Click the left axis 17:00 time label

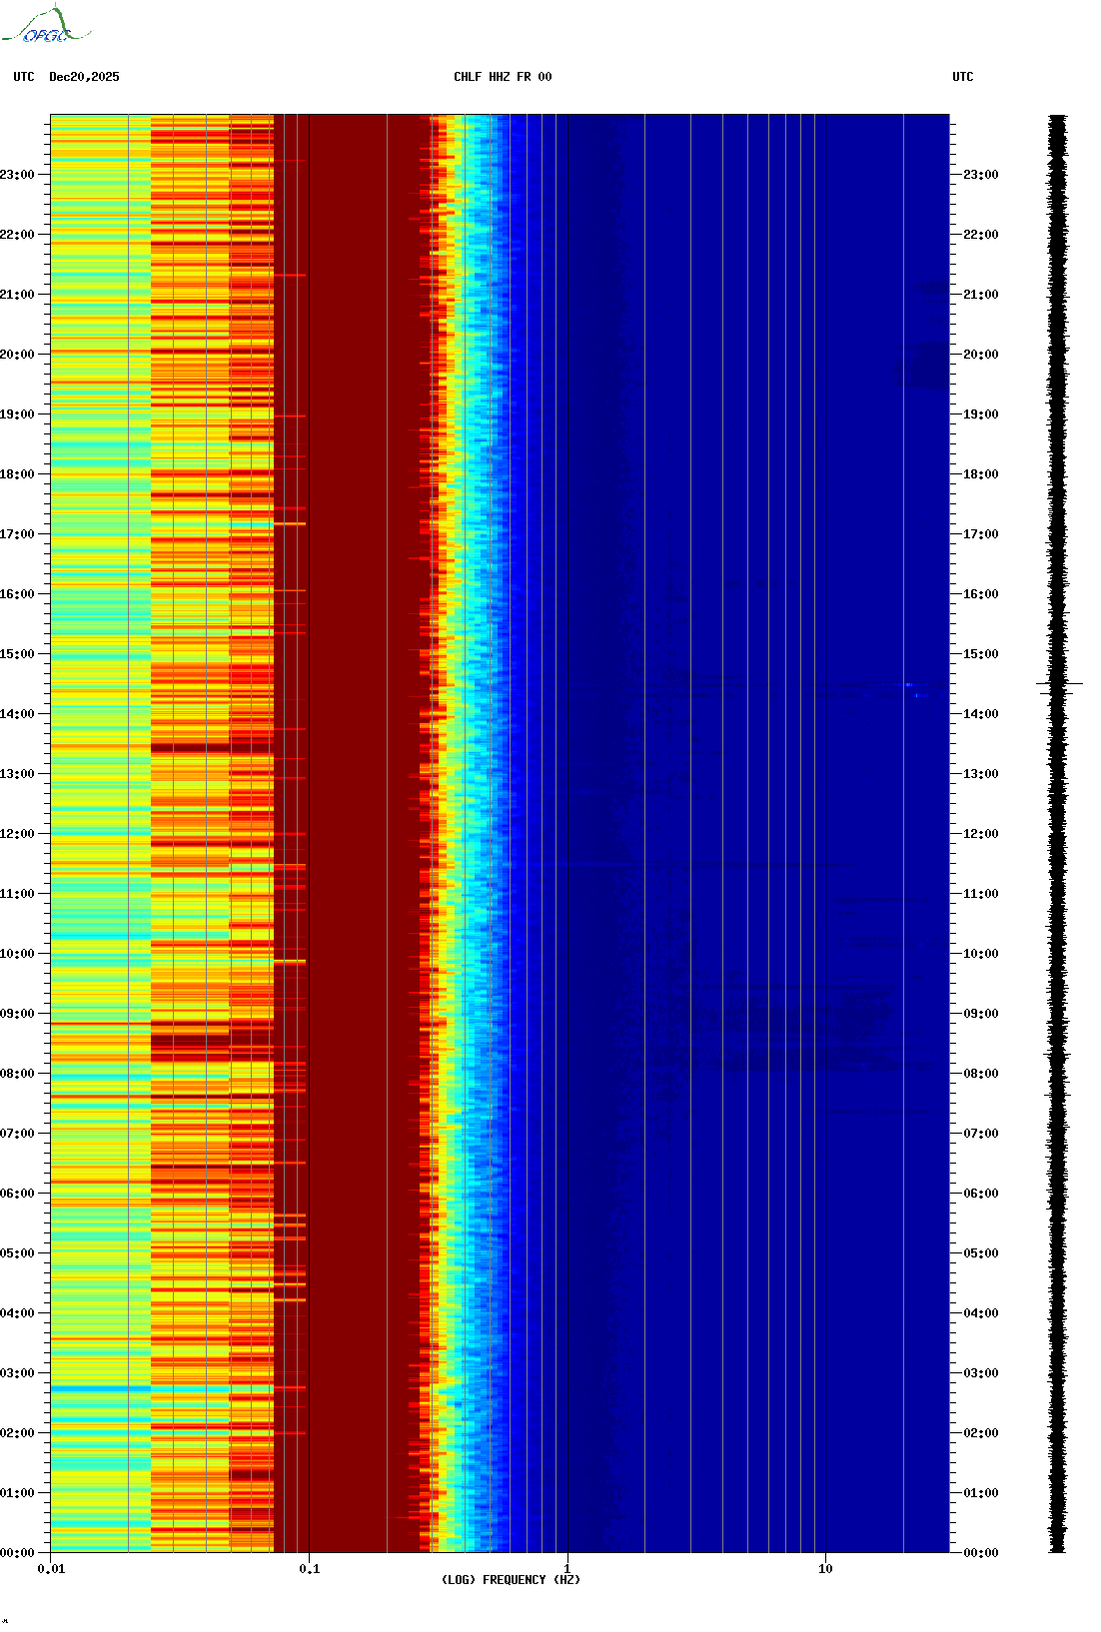(17, 534)
